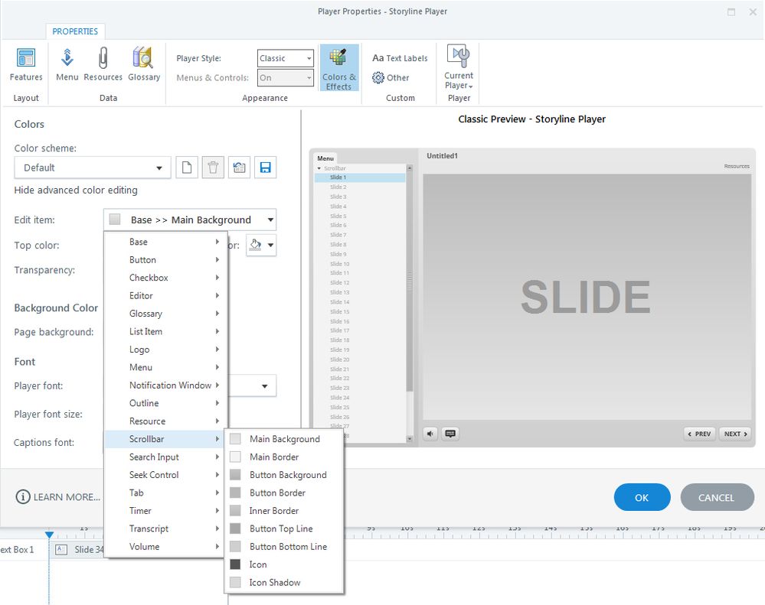Click the Menu data icon
The height and width of the screenshot is (605, 765).
click(x=67, y=64)
